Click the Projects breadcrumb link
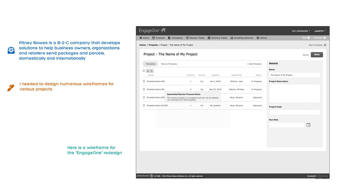Screen dimensions: 345x194 (153, 45)
